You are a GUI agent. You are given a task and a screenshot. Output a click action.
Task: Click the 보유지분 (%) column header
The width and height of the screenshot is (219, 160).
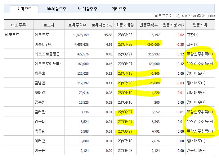102,25
